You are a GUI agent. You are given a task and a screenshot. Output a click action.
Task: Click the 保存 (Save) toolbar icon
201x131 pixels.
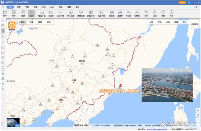[x=14, y=12]
